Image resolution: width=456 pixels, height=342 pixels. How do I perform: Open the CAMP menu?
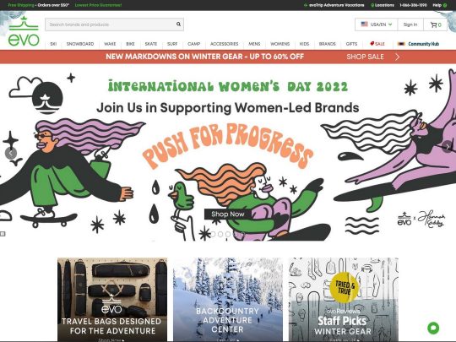tap(193, 44)
